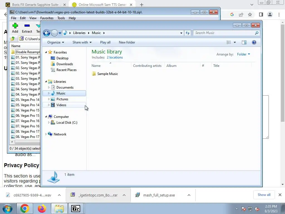The width and height of the screenshot is (285, 214).
Task: Click the 7-Zip horizontal scrollbar left arrow
Action: (x=12, y=142)
